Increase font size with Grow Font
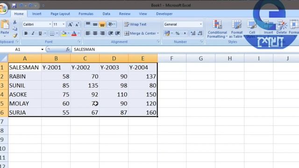The width and height of the screenshot is (299, 168). pyautogui.click(x=70, y=24)
